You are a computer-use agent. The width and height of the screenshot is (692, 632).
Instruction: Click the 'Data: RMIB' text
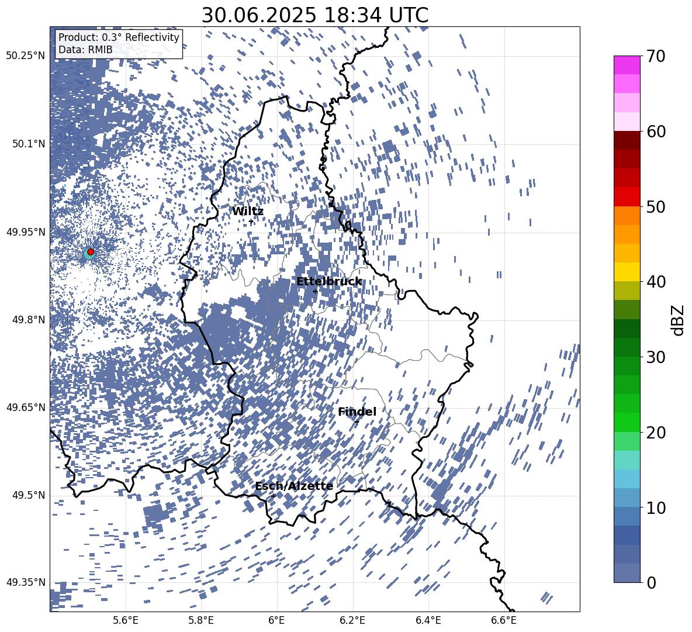[x=85, y=50]
